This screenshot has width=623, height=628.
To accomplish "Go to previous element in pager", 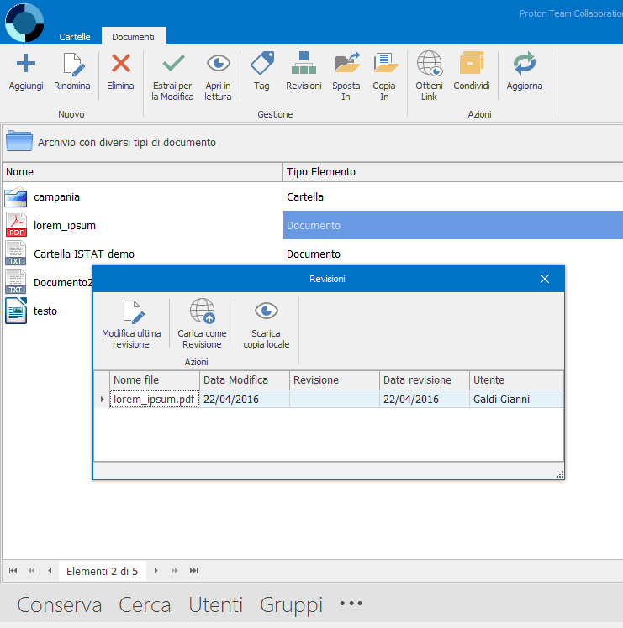I will (x=50, y=570).
